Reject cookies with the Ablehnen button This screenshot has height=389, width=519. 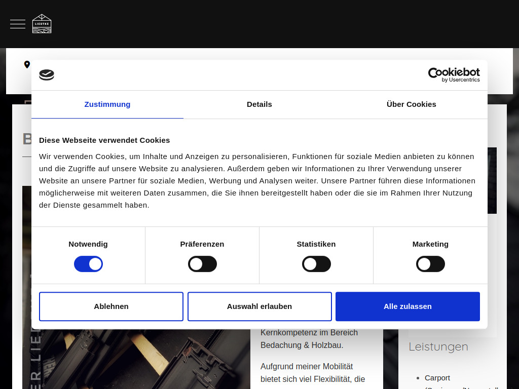click(111, 306)
